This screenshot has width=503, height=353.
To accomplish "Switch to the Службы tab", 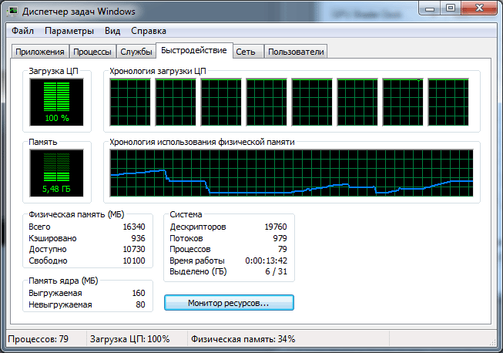I will [x=136, y=52].
